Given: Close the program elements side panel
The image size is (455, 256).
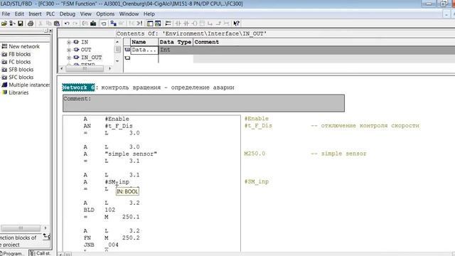Looking at the screenshot, I should pyautogui.click(x=50, y=31).
